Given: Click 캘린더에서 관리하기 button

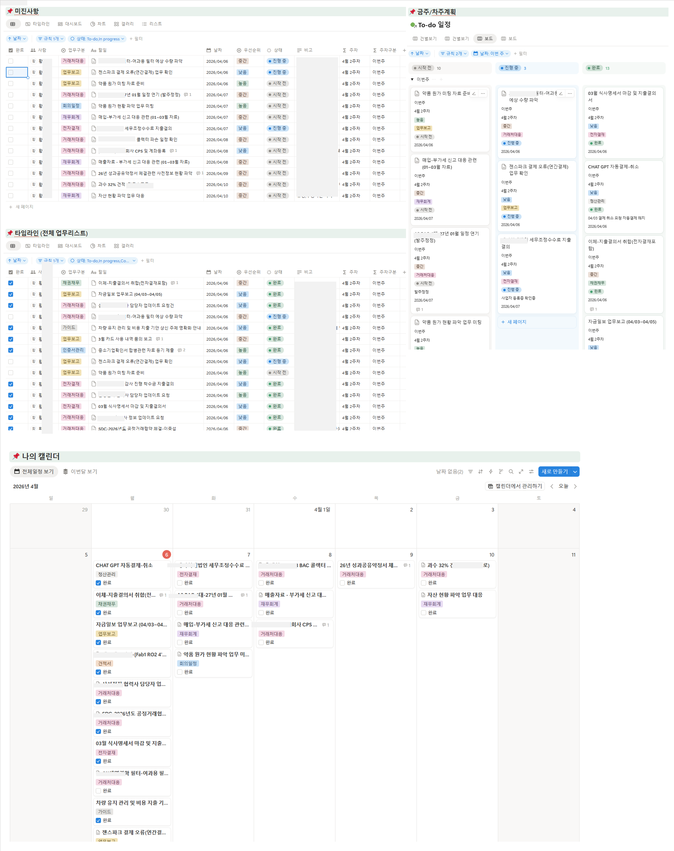Looking at the screenshot, I should (x=515, y=486).
